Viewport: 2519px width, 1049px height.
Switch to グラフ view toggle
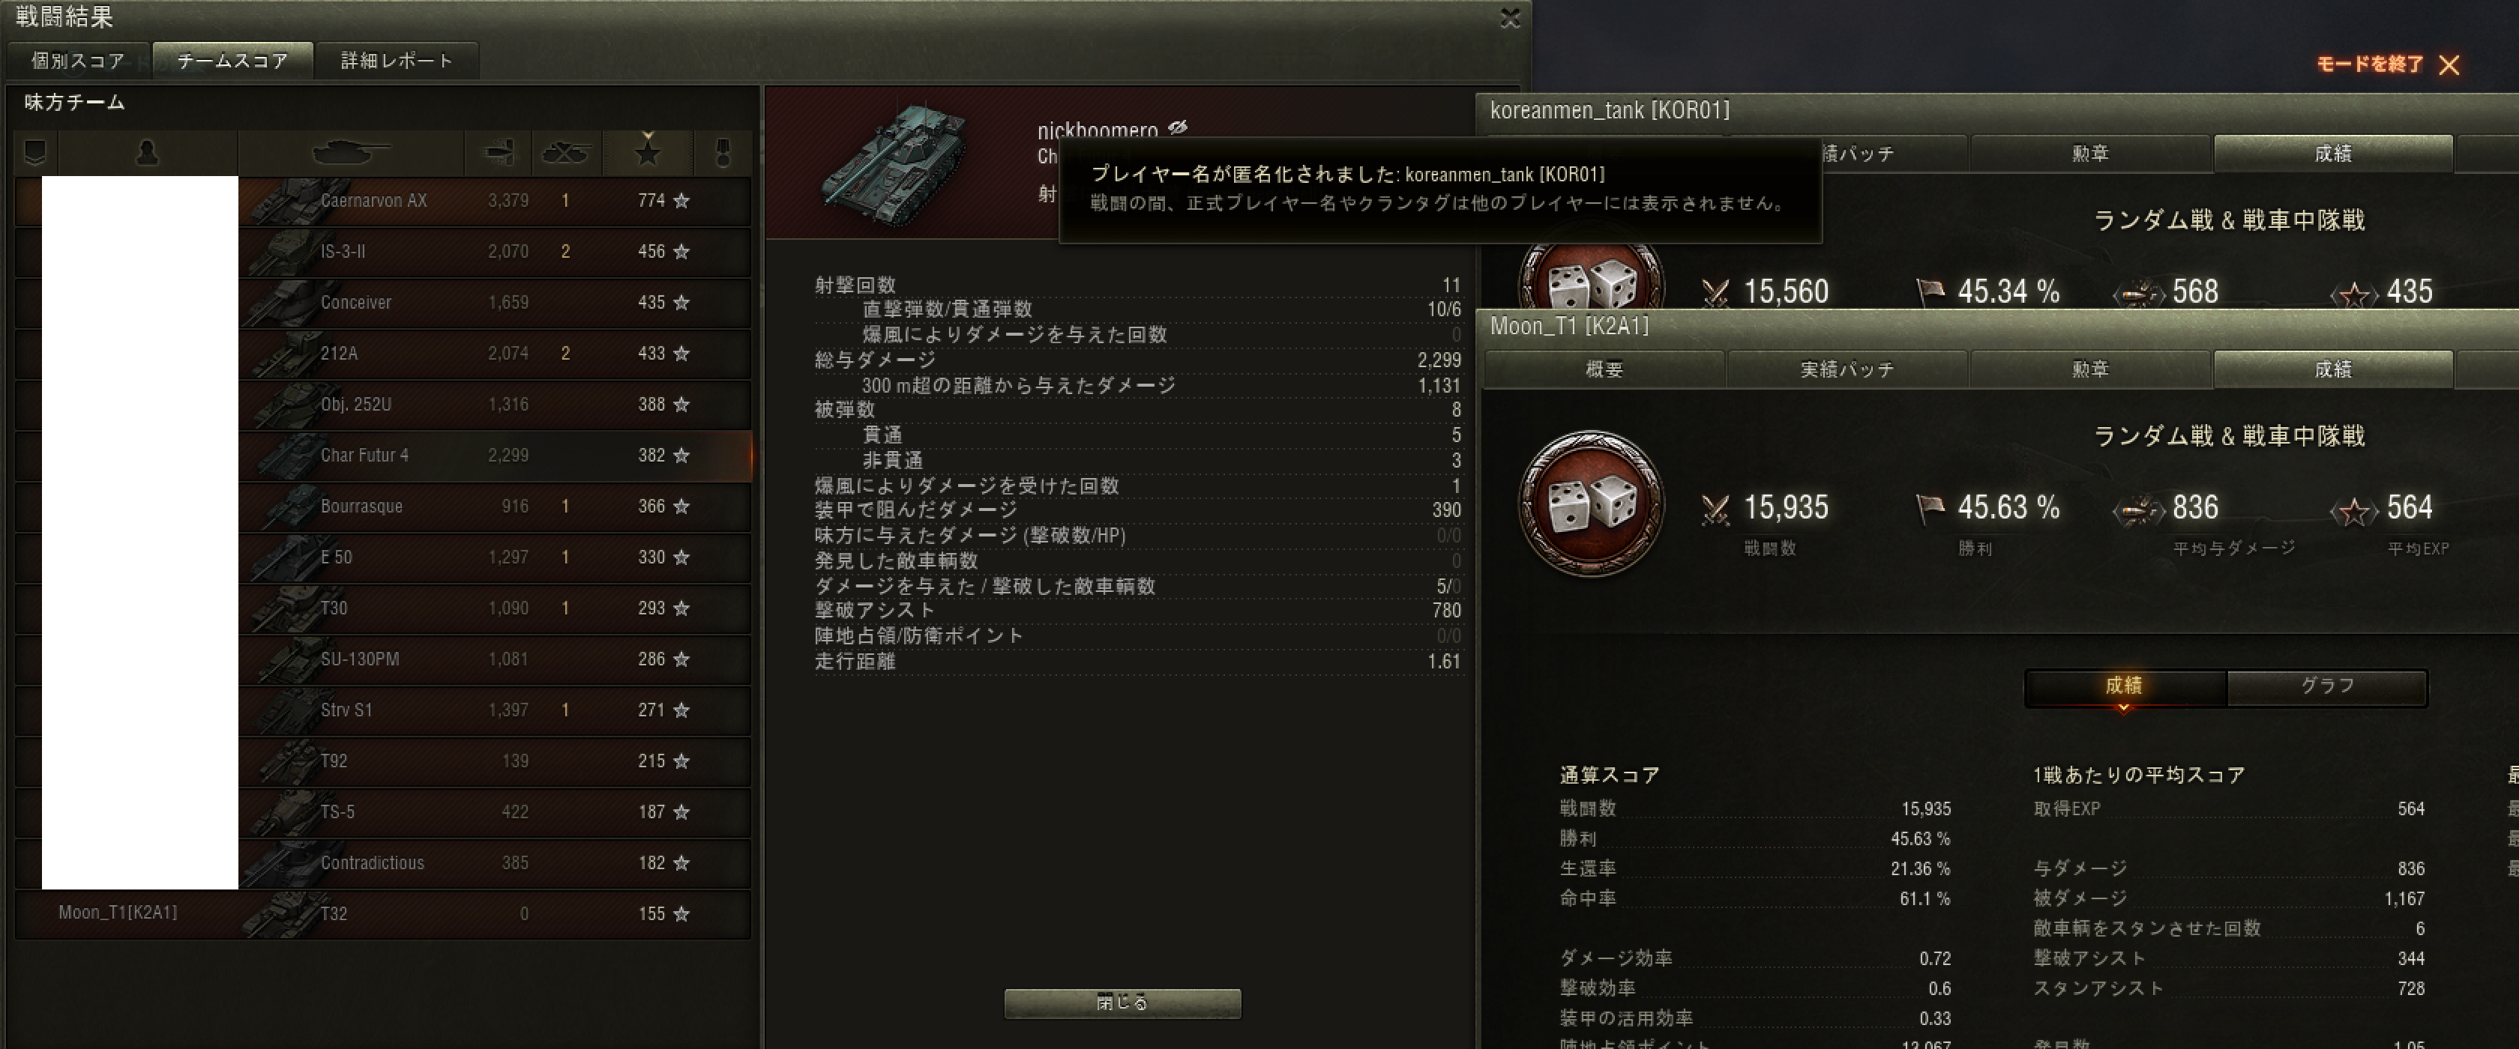click(2326, 686)
